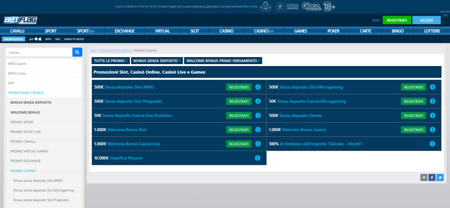Open the SLOT menu

tap(195, 31)
